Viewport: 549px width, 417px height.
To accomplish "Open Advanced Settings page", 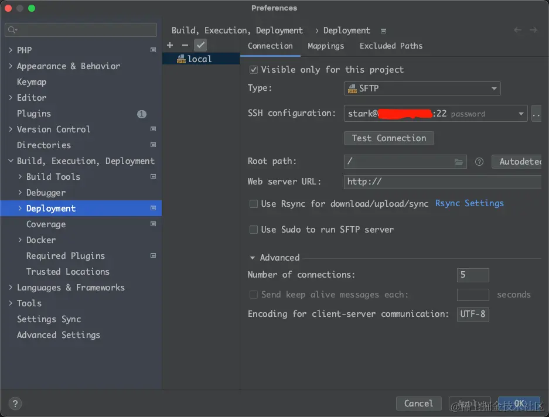I will [59, 335].
